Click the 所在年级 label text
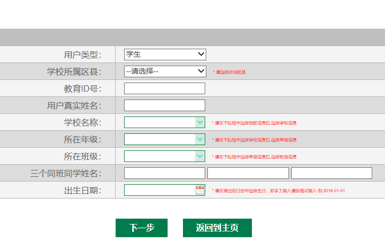 pos(83,139)
